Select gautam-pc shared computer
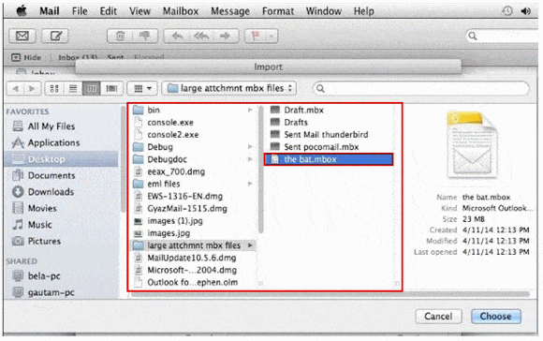 pyautogui.click(x=43, y=292)
